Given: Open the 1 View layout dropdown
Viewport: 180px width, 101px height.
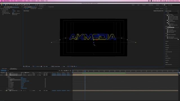Looking at the screenshot, I should tap(64, 66).
